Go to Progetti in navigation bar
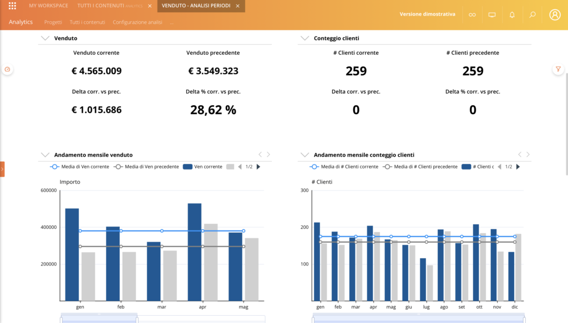The width and height of the screenshot is (568, 323). tap(53, 23)
